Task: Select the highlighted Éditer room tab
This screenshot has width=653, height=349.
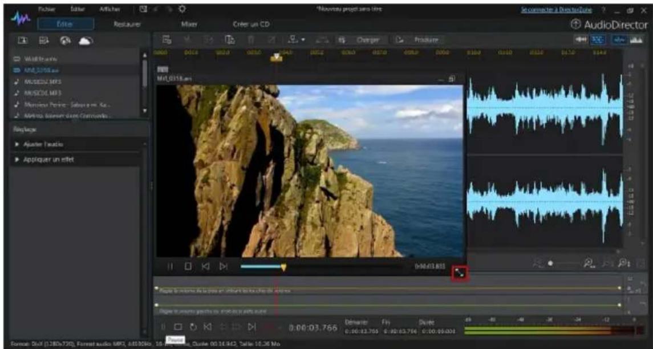Action: point(66,25)
